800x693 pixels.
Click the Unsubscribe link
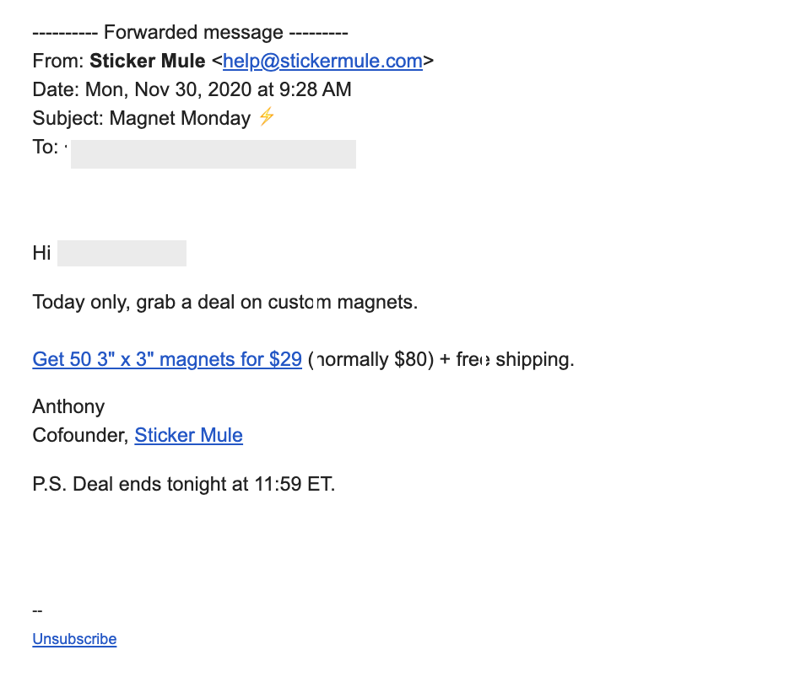click(74, 639)
